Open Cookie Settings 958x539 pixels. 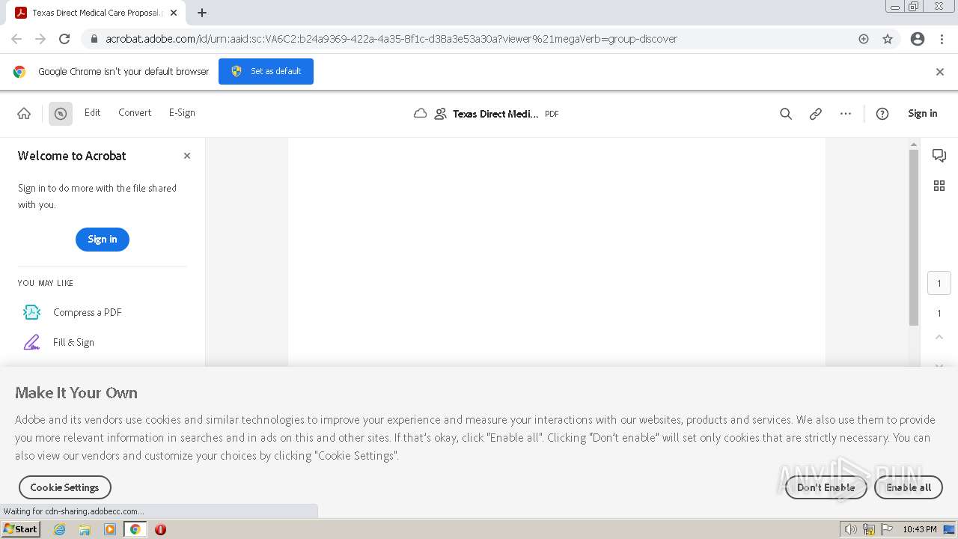[64, 487]
